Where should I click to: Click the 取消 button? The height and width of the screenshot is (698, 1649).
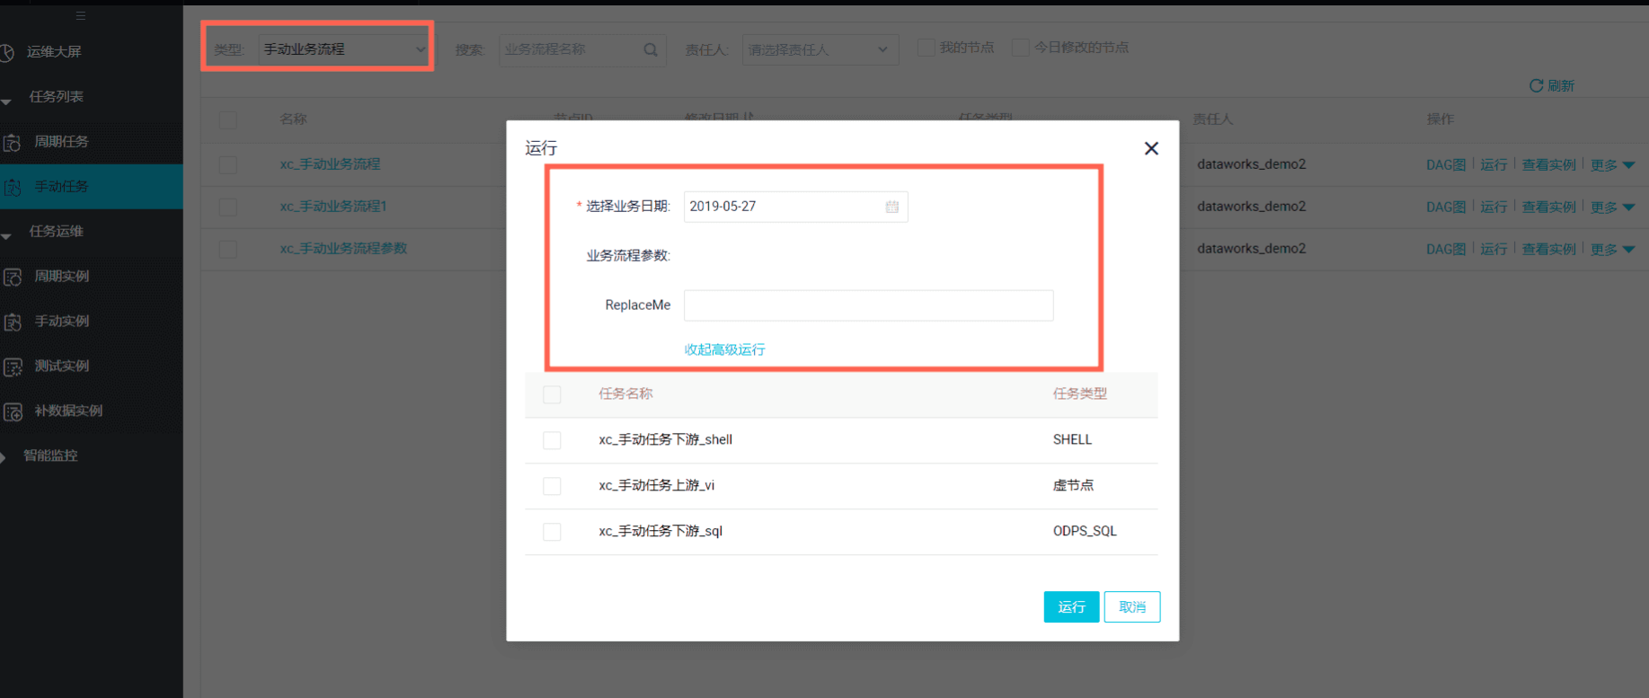coord(1132,607)
